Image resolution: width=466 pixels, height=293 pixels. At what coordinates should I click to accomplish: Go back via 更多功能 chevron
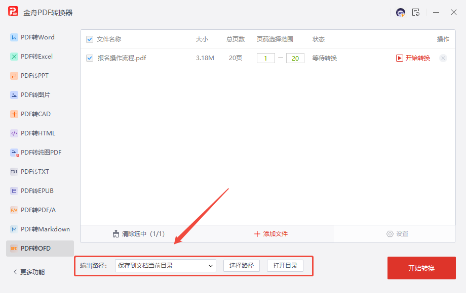15,272
